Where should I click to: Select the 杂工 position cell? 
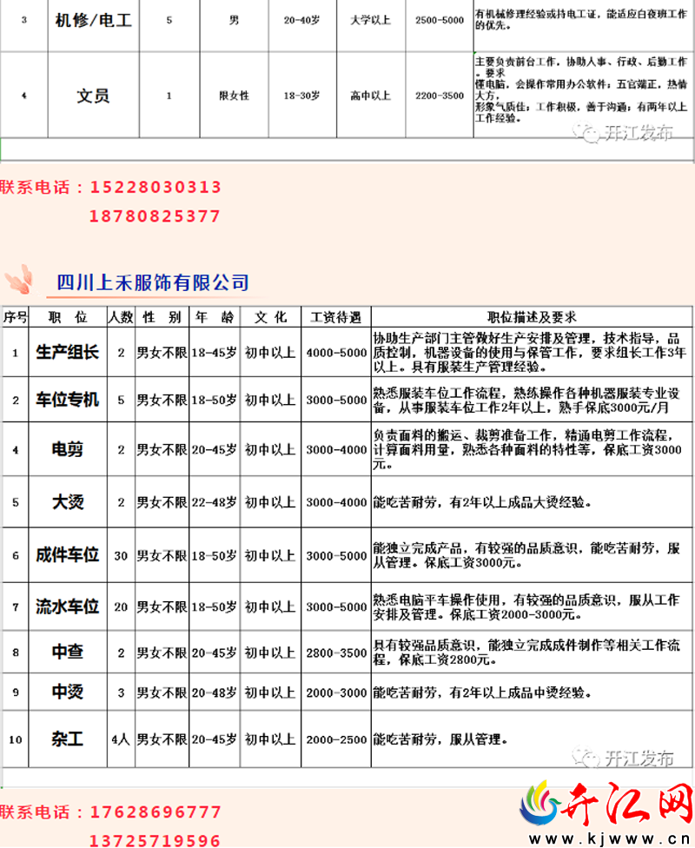coord(68,739)
